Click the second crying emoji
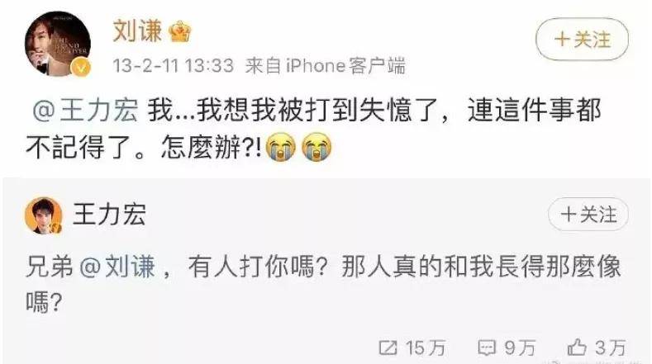The image size is (652, 364). pyautogui.click(x=316, y=147)
